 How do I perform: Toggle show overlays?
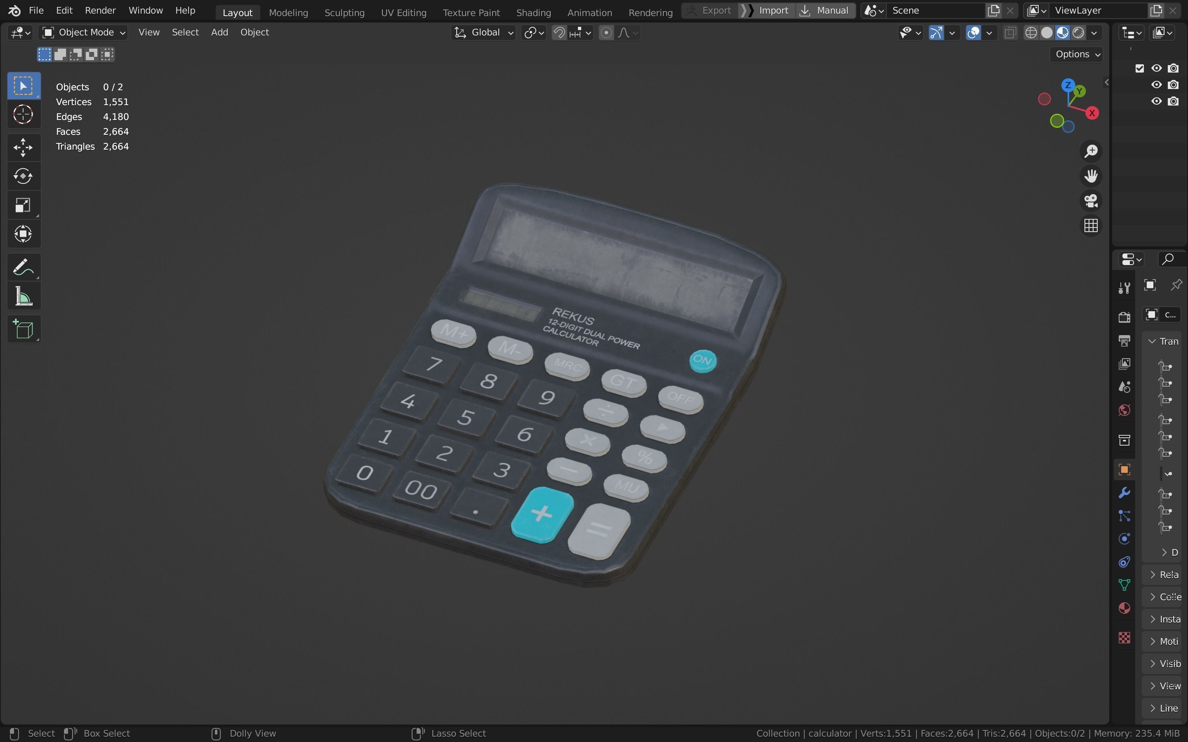(x=973, y=33)
